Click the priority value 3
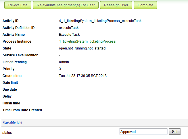 (x=60, y=69)
